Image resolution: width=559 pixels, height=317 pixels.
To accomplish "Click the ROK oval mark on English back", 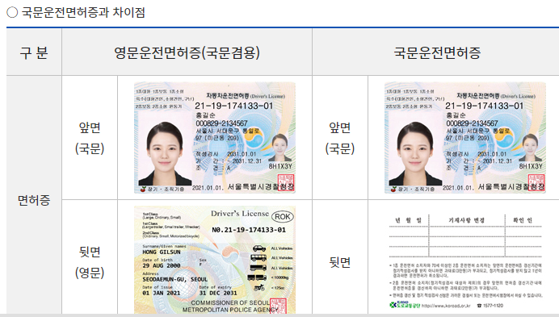I will coord(283,216).
